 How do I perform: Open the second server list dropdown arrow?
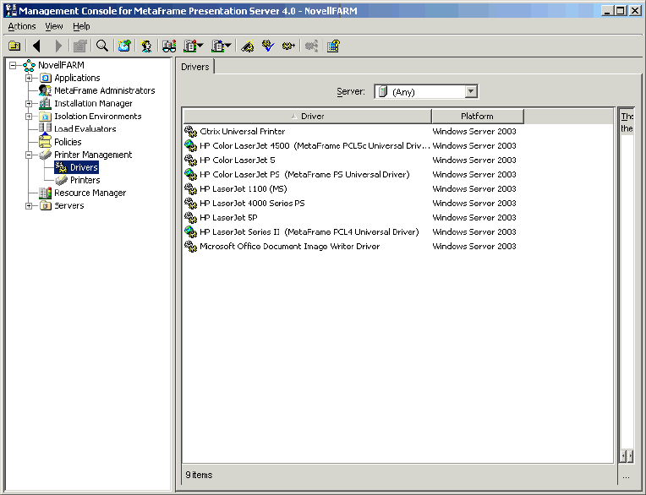click(x=228, y=46)
